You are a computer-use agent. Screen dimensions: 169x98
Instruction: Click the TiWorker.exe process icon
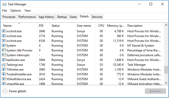point(4,70)
